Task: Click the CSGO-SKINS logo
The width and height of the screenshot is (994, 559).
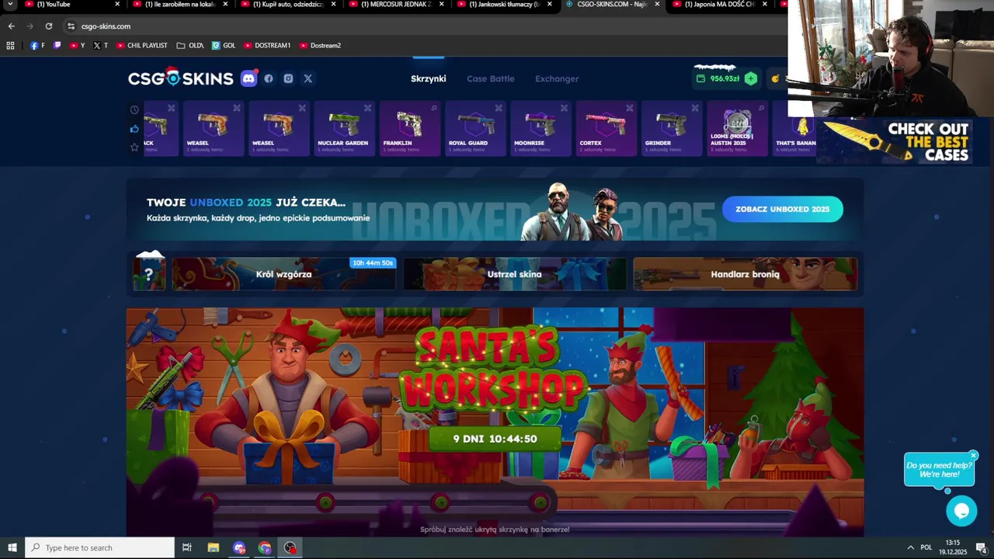Action: (180, 78)
